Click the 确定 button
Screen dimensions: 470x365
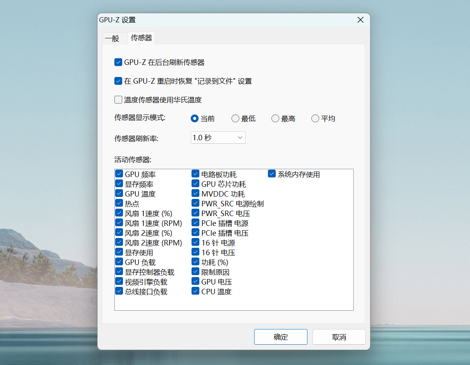(280, 336)
